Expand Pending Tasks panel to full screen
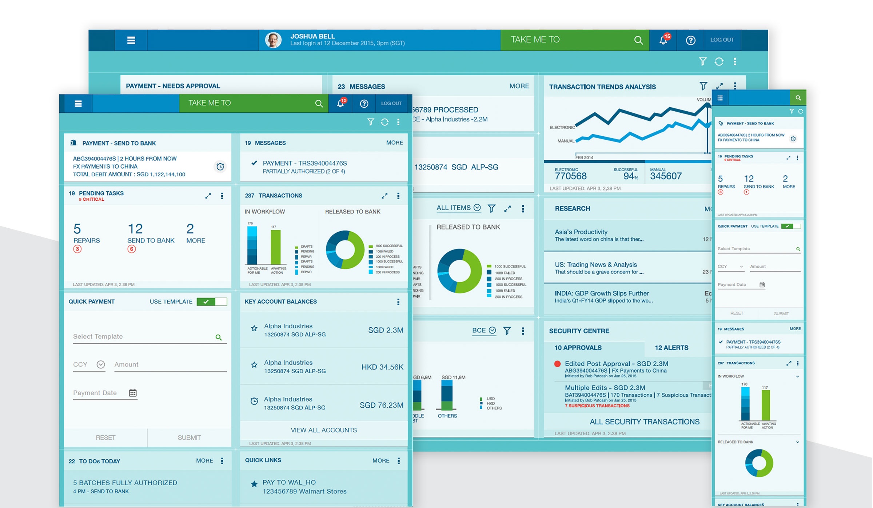This screenshot has width=873, height=508. [x=208, y=196]
